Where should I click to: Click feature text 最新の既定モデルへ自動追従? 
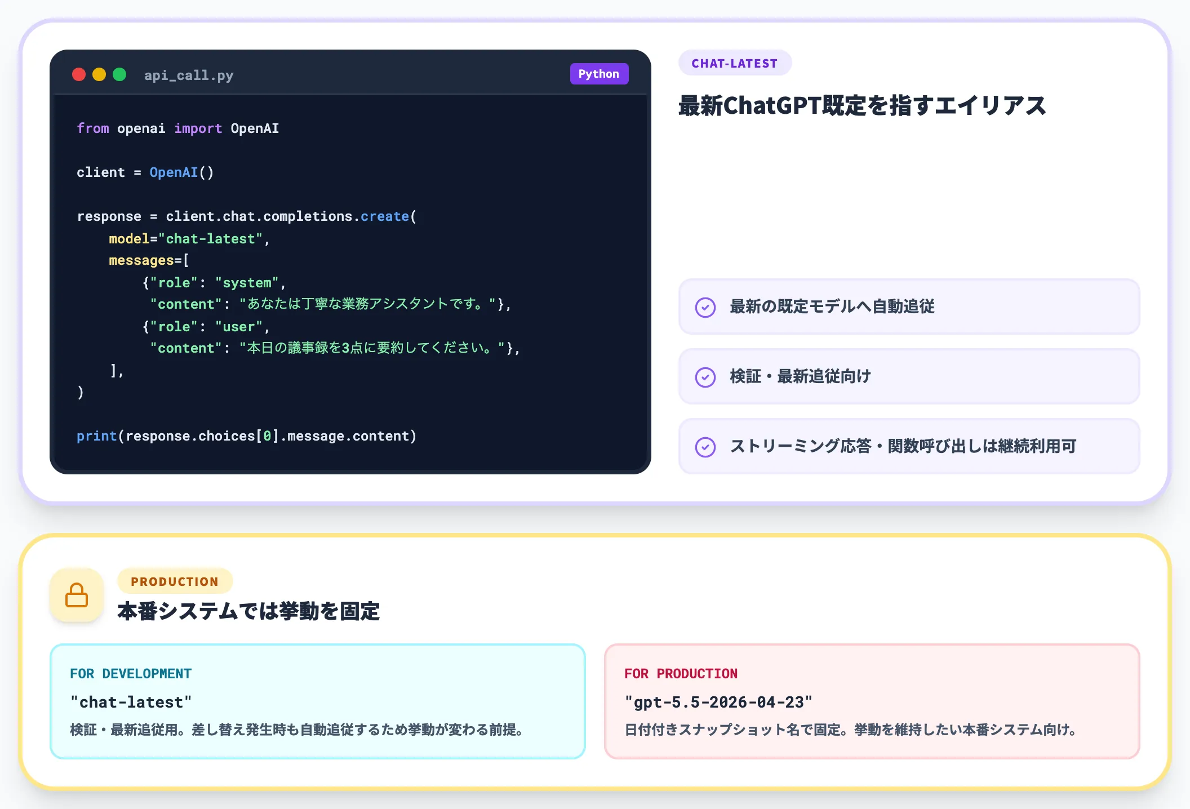click(x=832, y=306)
